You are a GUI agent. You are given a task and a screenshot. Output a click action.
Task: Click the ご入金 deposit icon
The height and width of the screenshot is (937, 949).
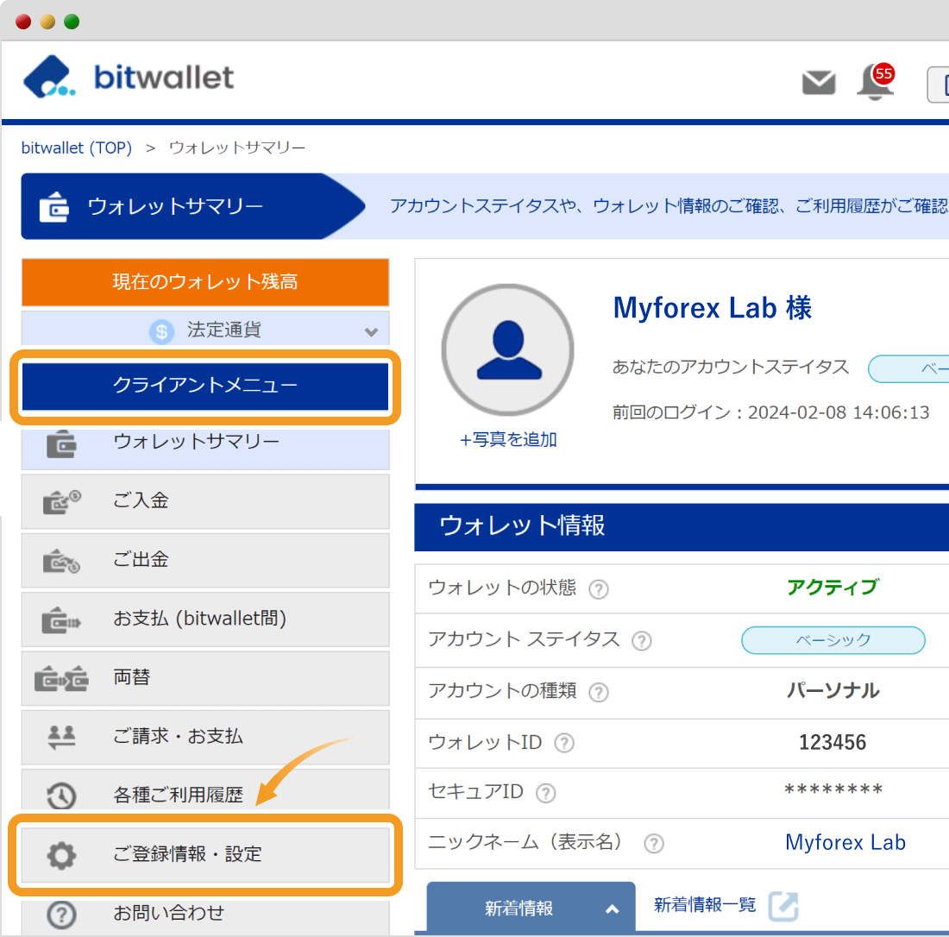(61, 502)
